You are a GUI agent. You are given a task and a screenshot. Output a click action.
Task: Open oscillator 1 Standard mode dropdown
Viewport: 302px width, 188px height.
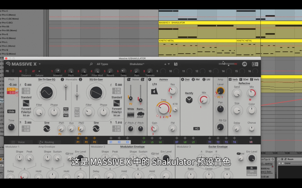click(26, 97)
